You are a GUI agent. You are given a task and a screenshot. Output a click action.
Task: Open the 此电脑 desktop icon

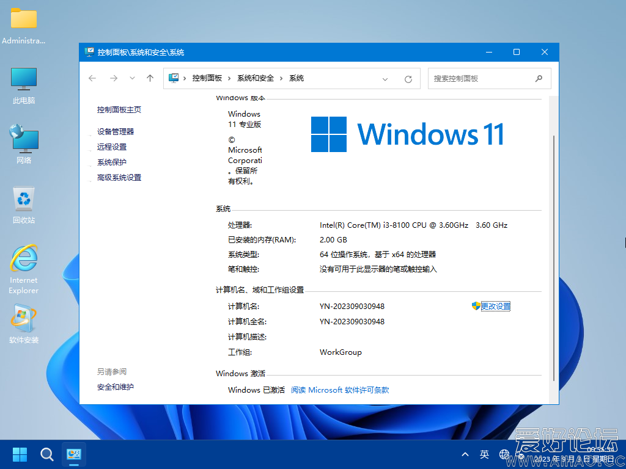24,85
